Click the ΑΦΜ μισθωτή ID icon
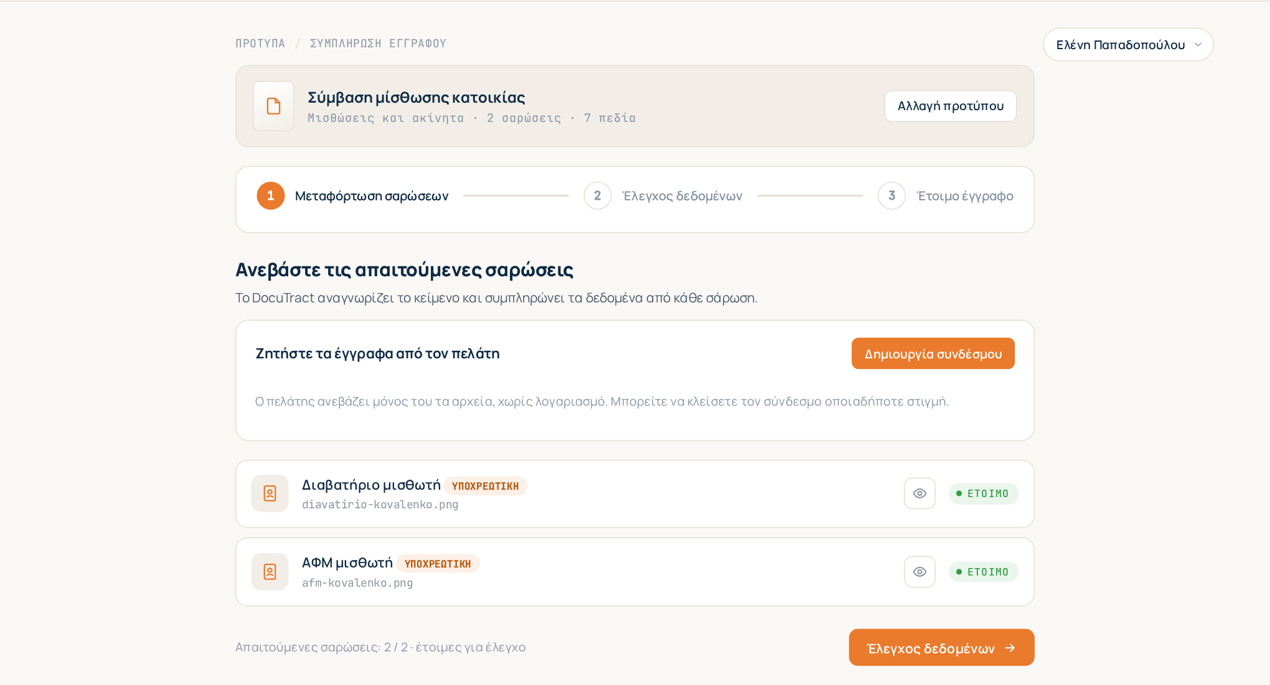This screenshot has height=685, width=1270. [270, 572]
